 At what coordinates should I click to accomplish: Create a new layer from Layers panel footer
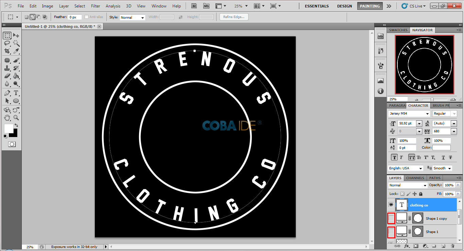[x=443, y=246]
